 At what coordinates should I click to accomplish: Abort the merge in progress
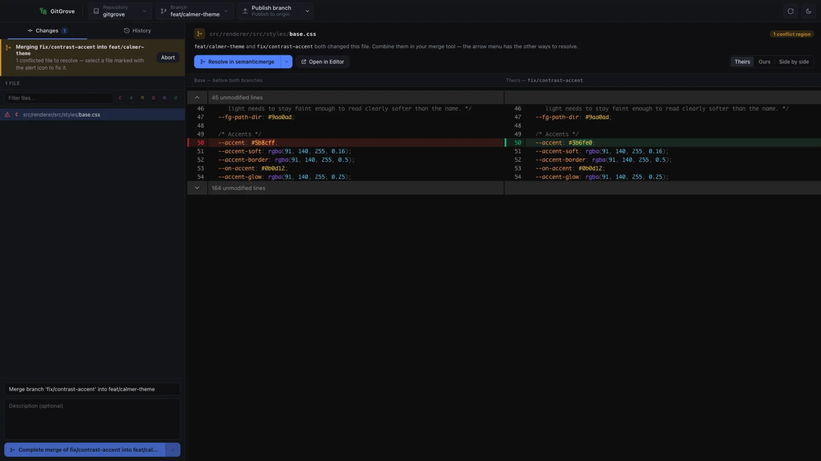coord(168,57)
